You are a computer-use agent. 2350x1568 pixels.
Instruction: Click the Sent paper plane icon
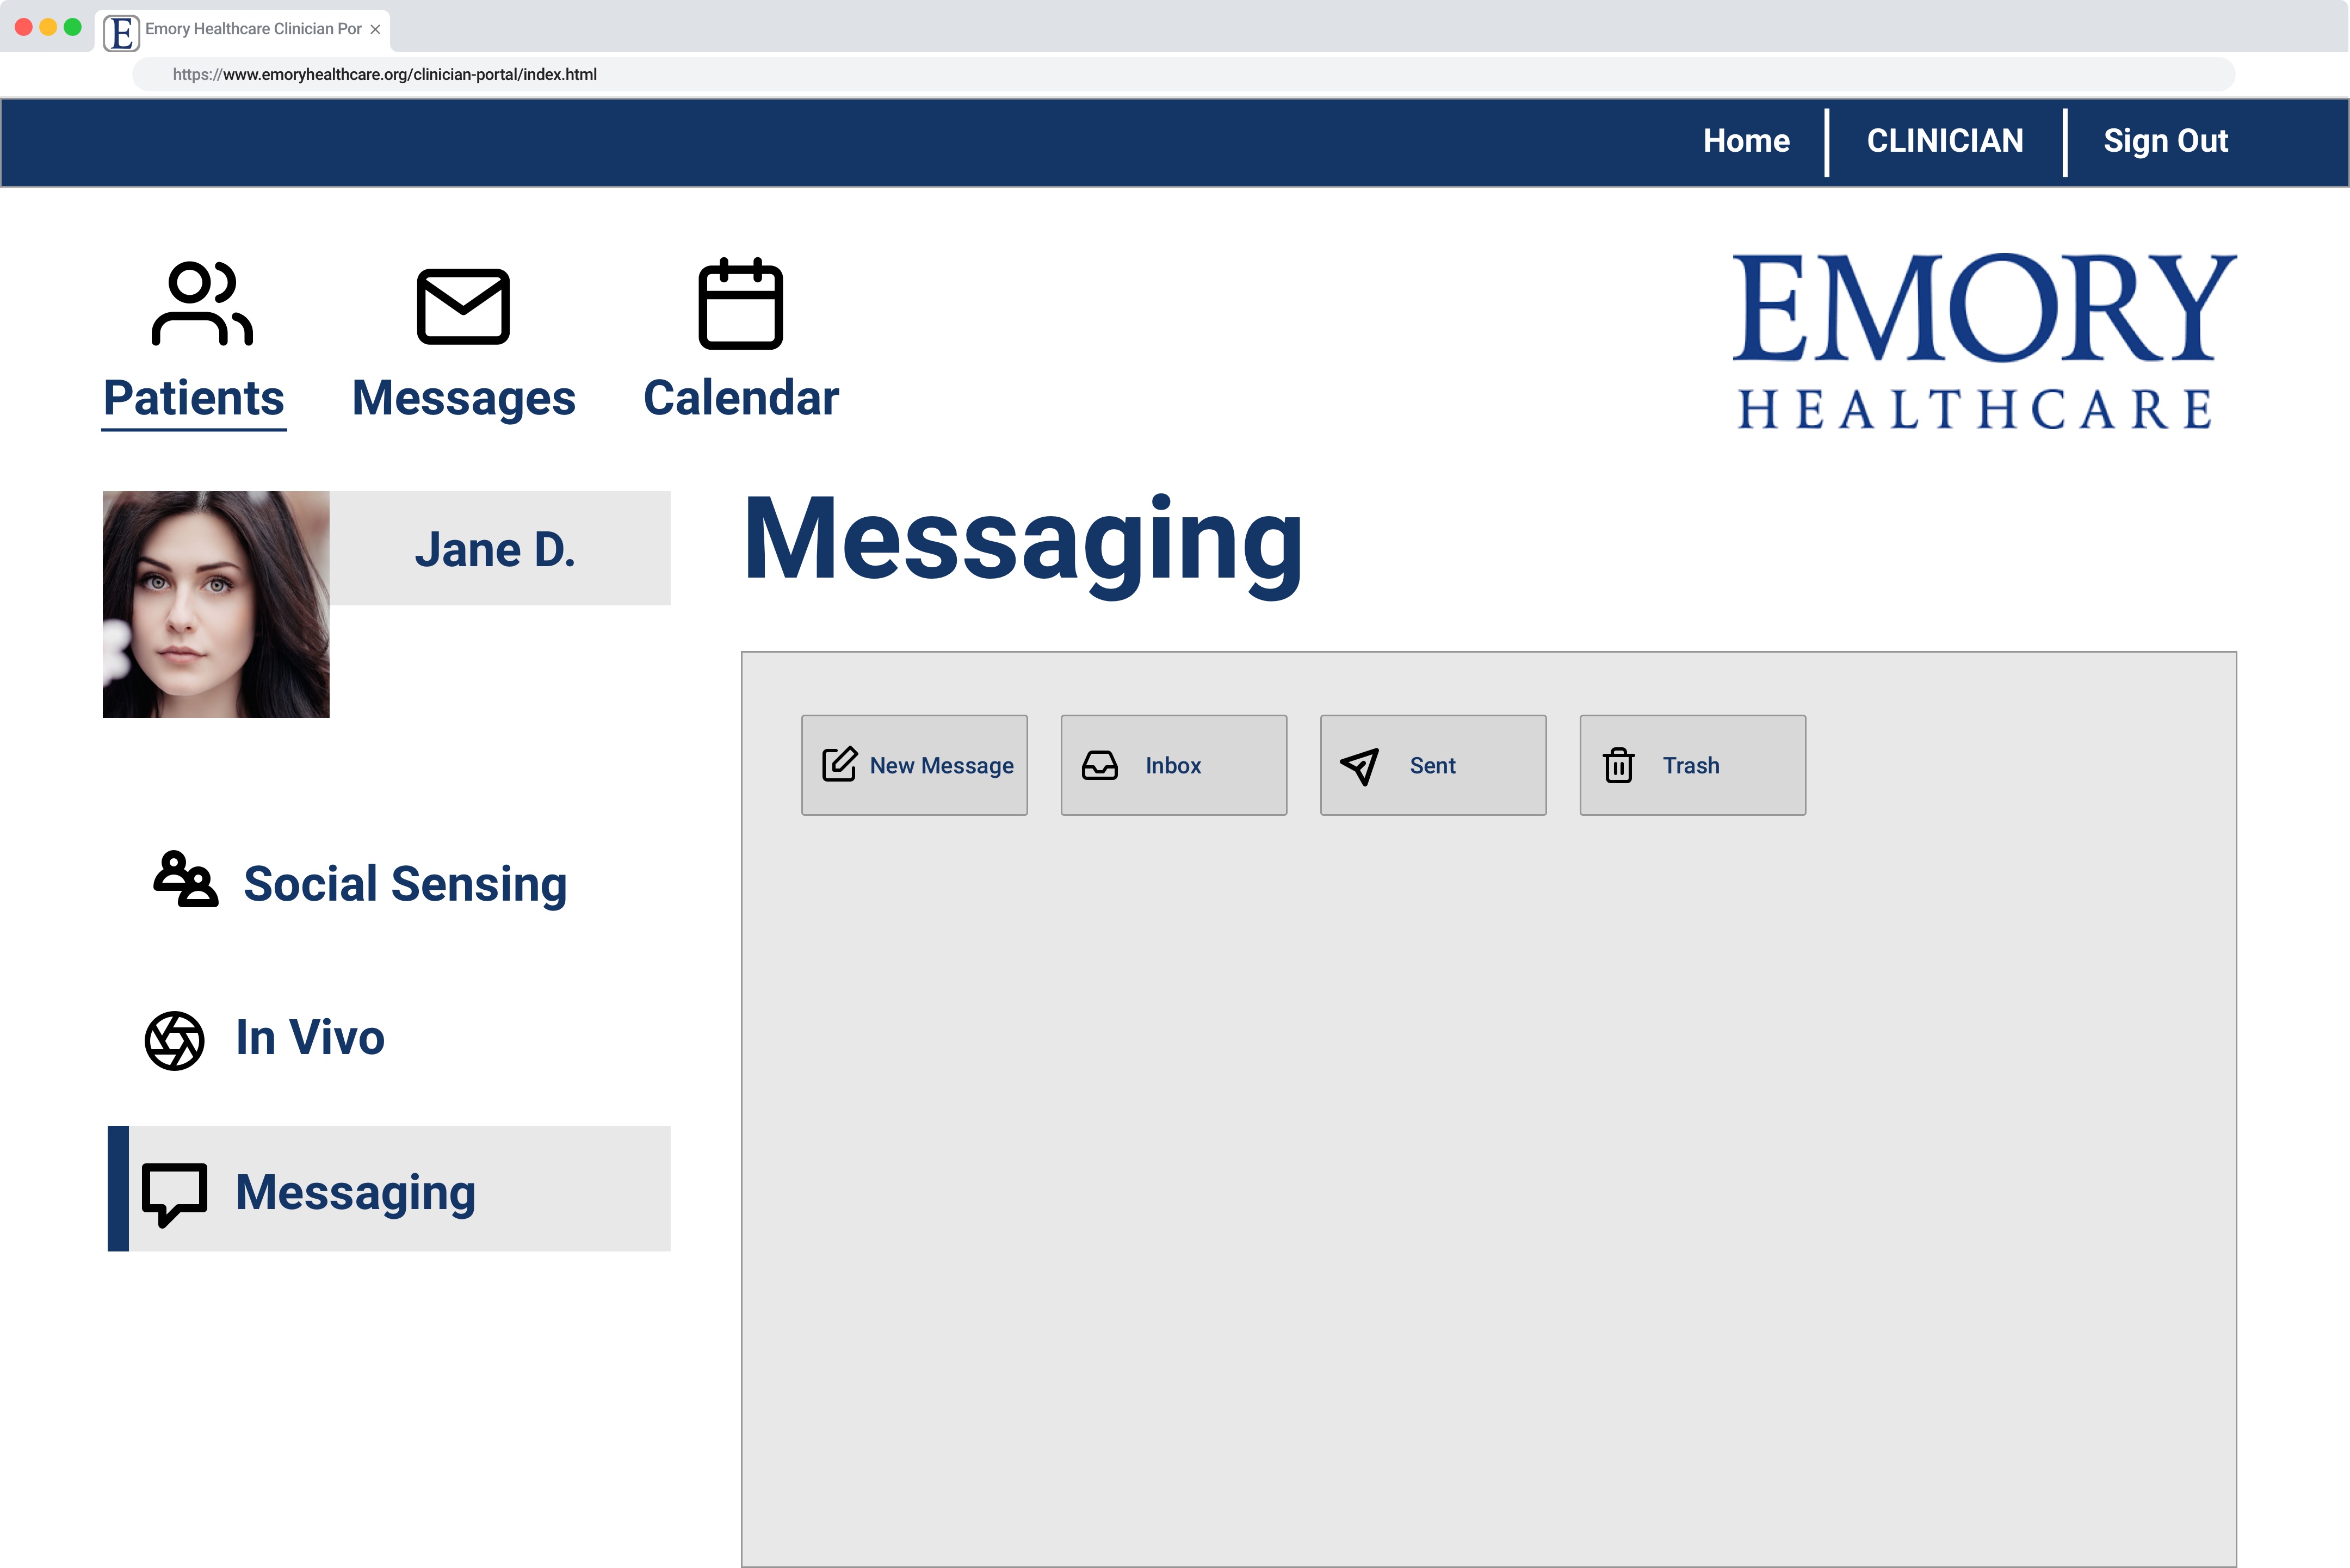[x=1360, y=767]
